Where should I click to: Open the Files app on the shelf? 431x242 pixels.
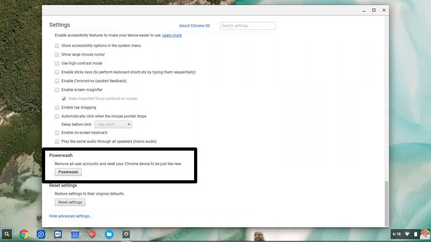109,234
